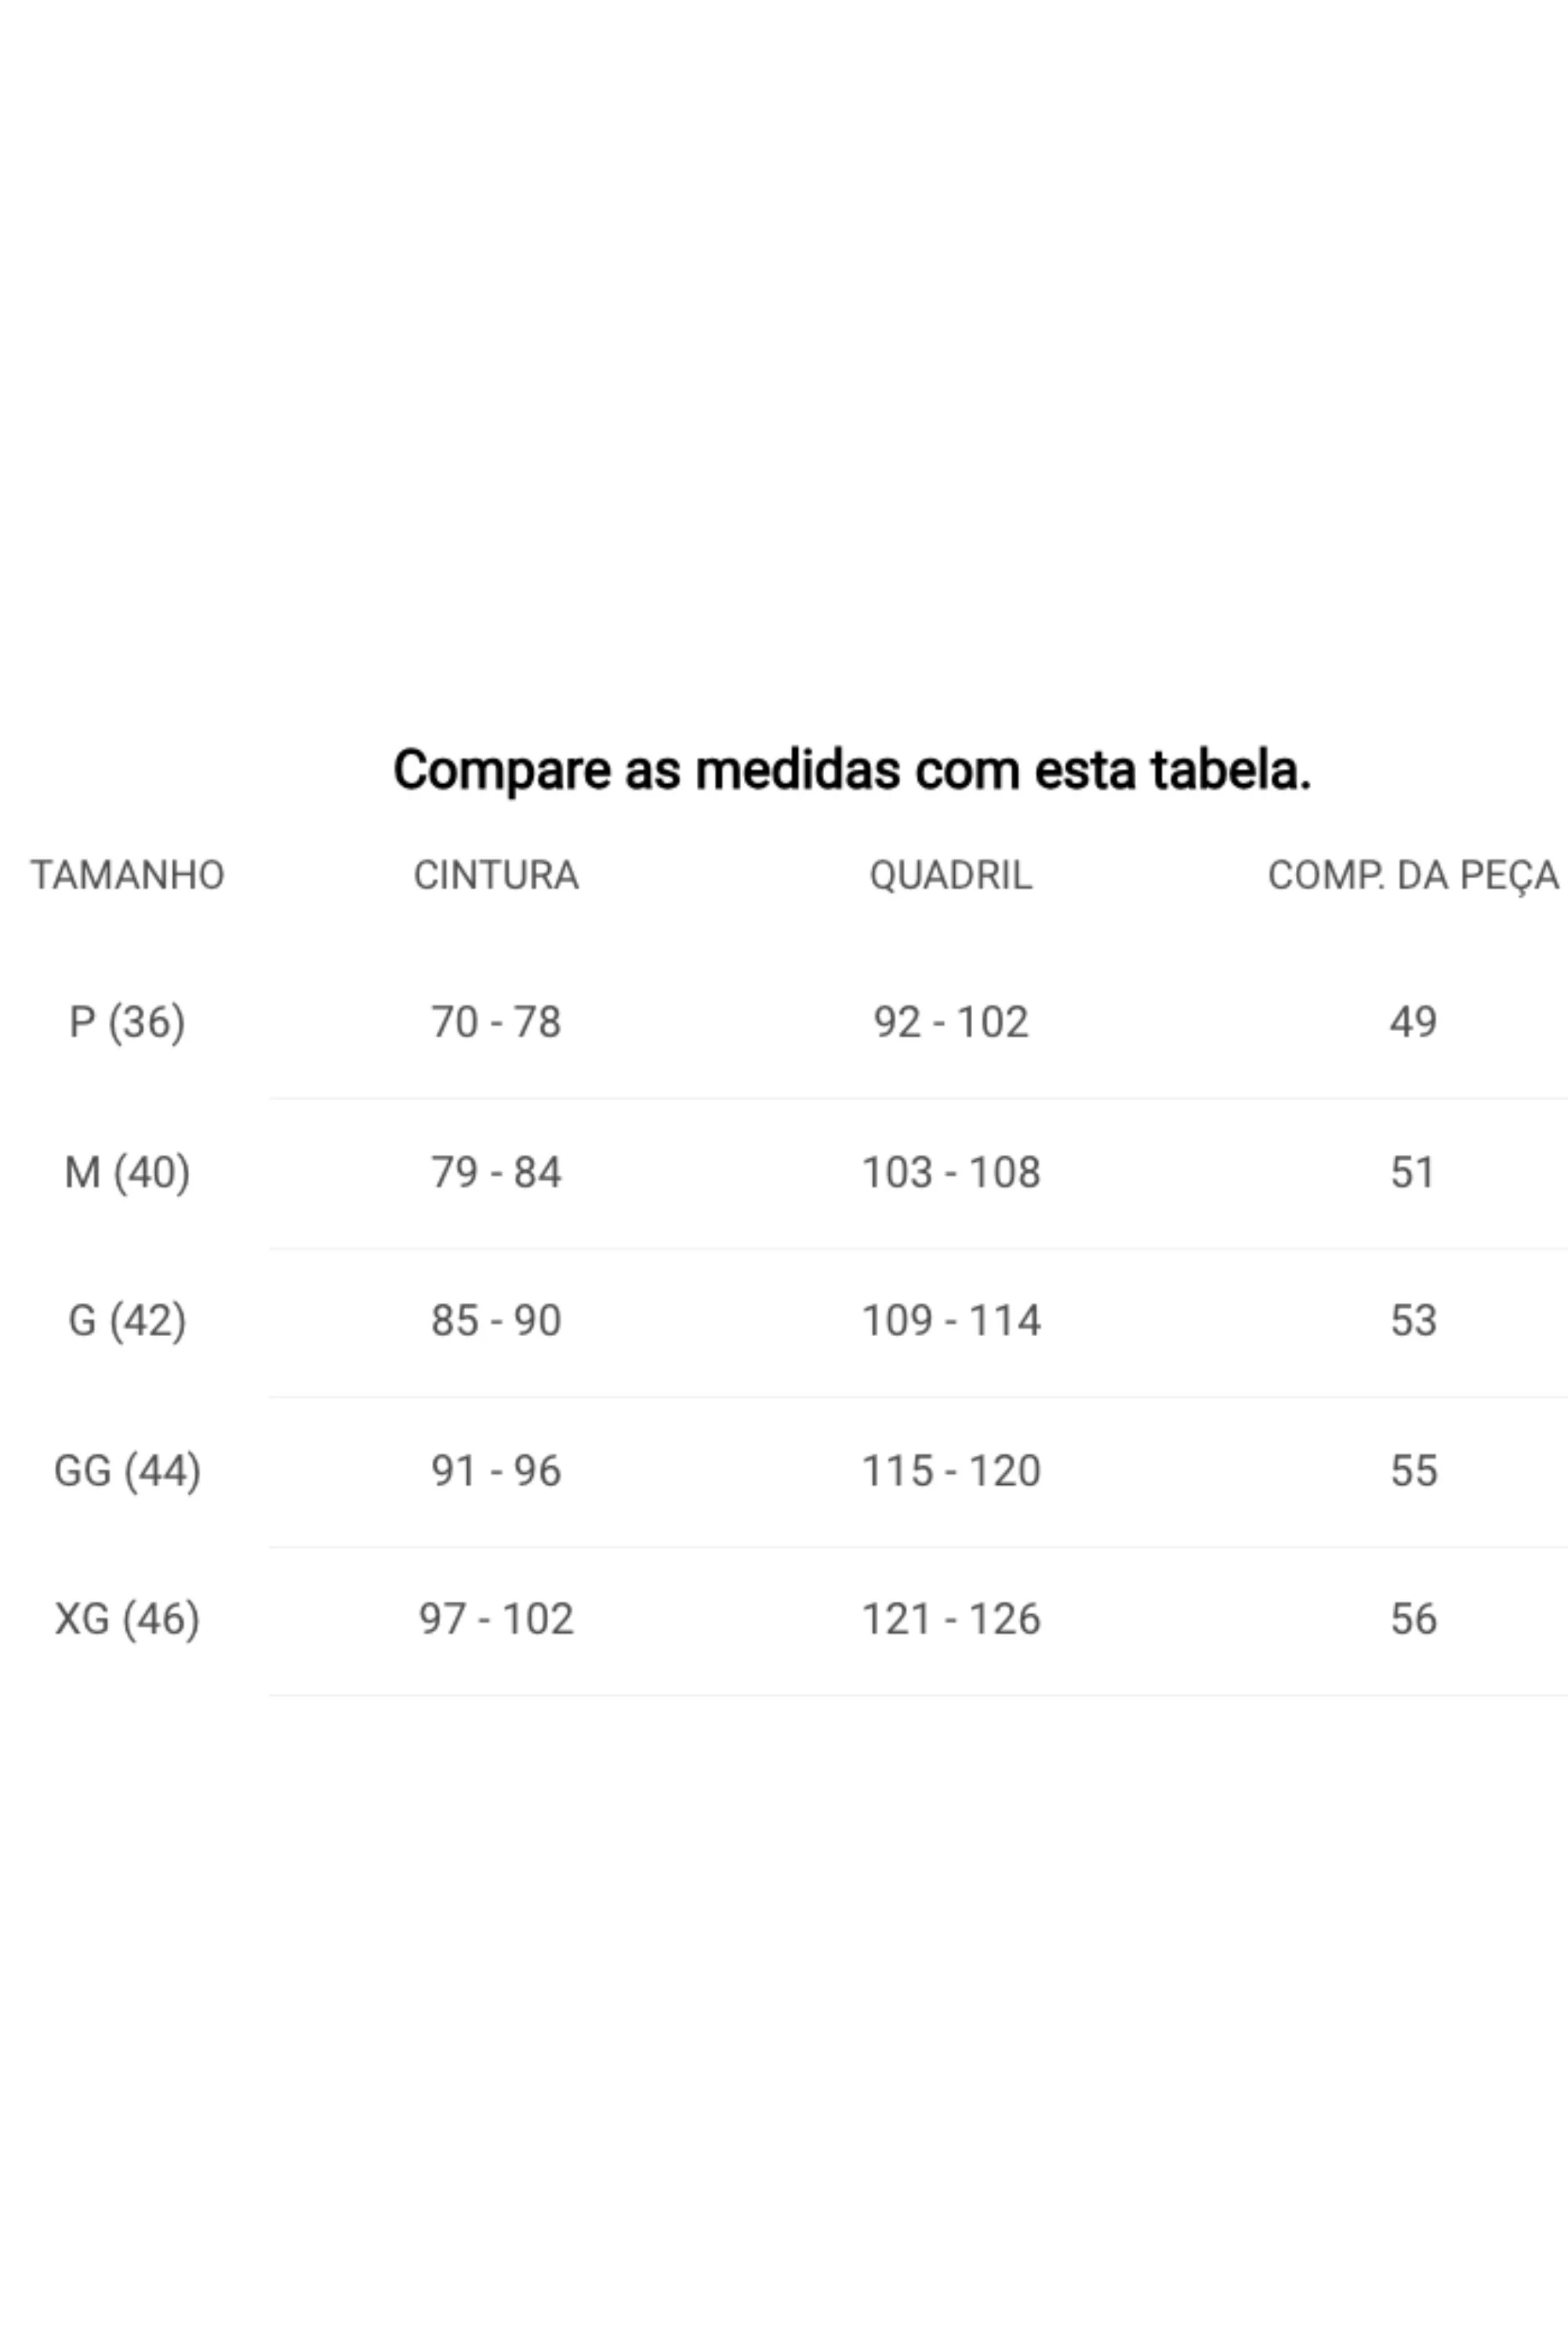Select the GG (44) size row label

point(127,1470)
